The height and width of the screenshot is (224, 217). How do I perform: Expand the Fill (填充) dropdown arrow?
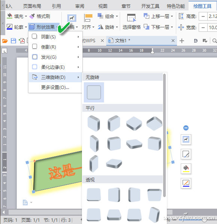coord(26,16)
